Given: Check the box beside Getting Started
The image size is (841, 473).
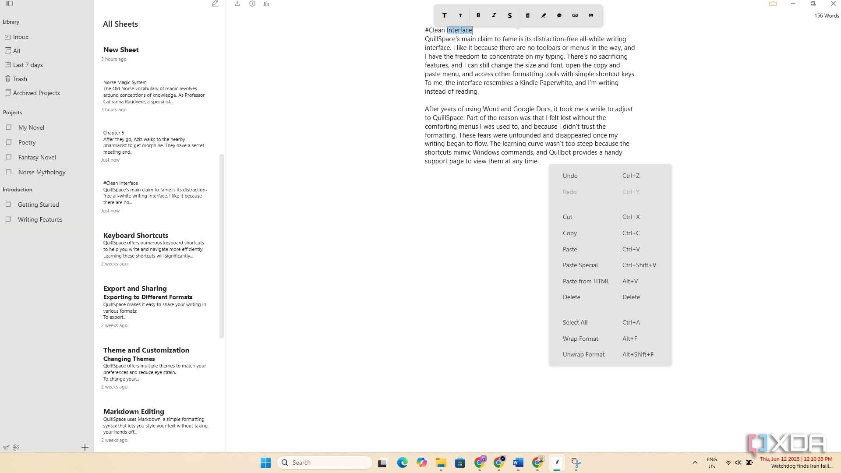Looking at the screenshot, I should tap(8, 205).
